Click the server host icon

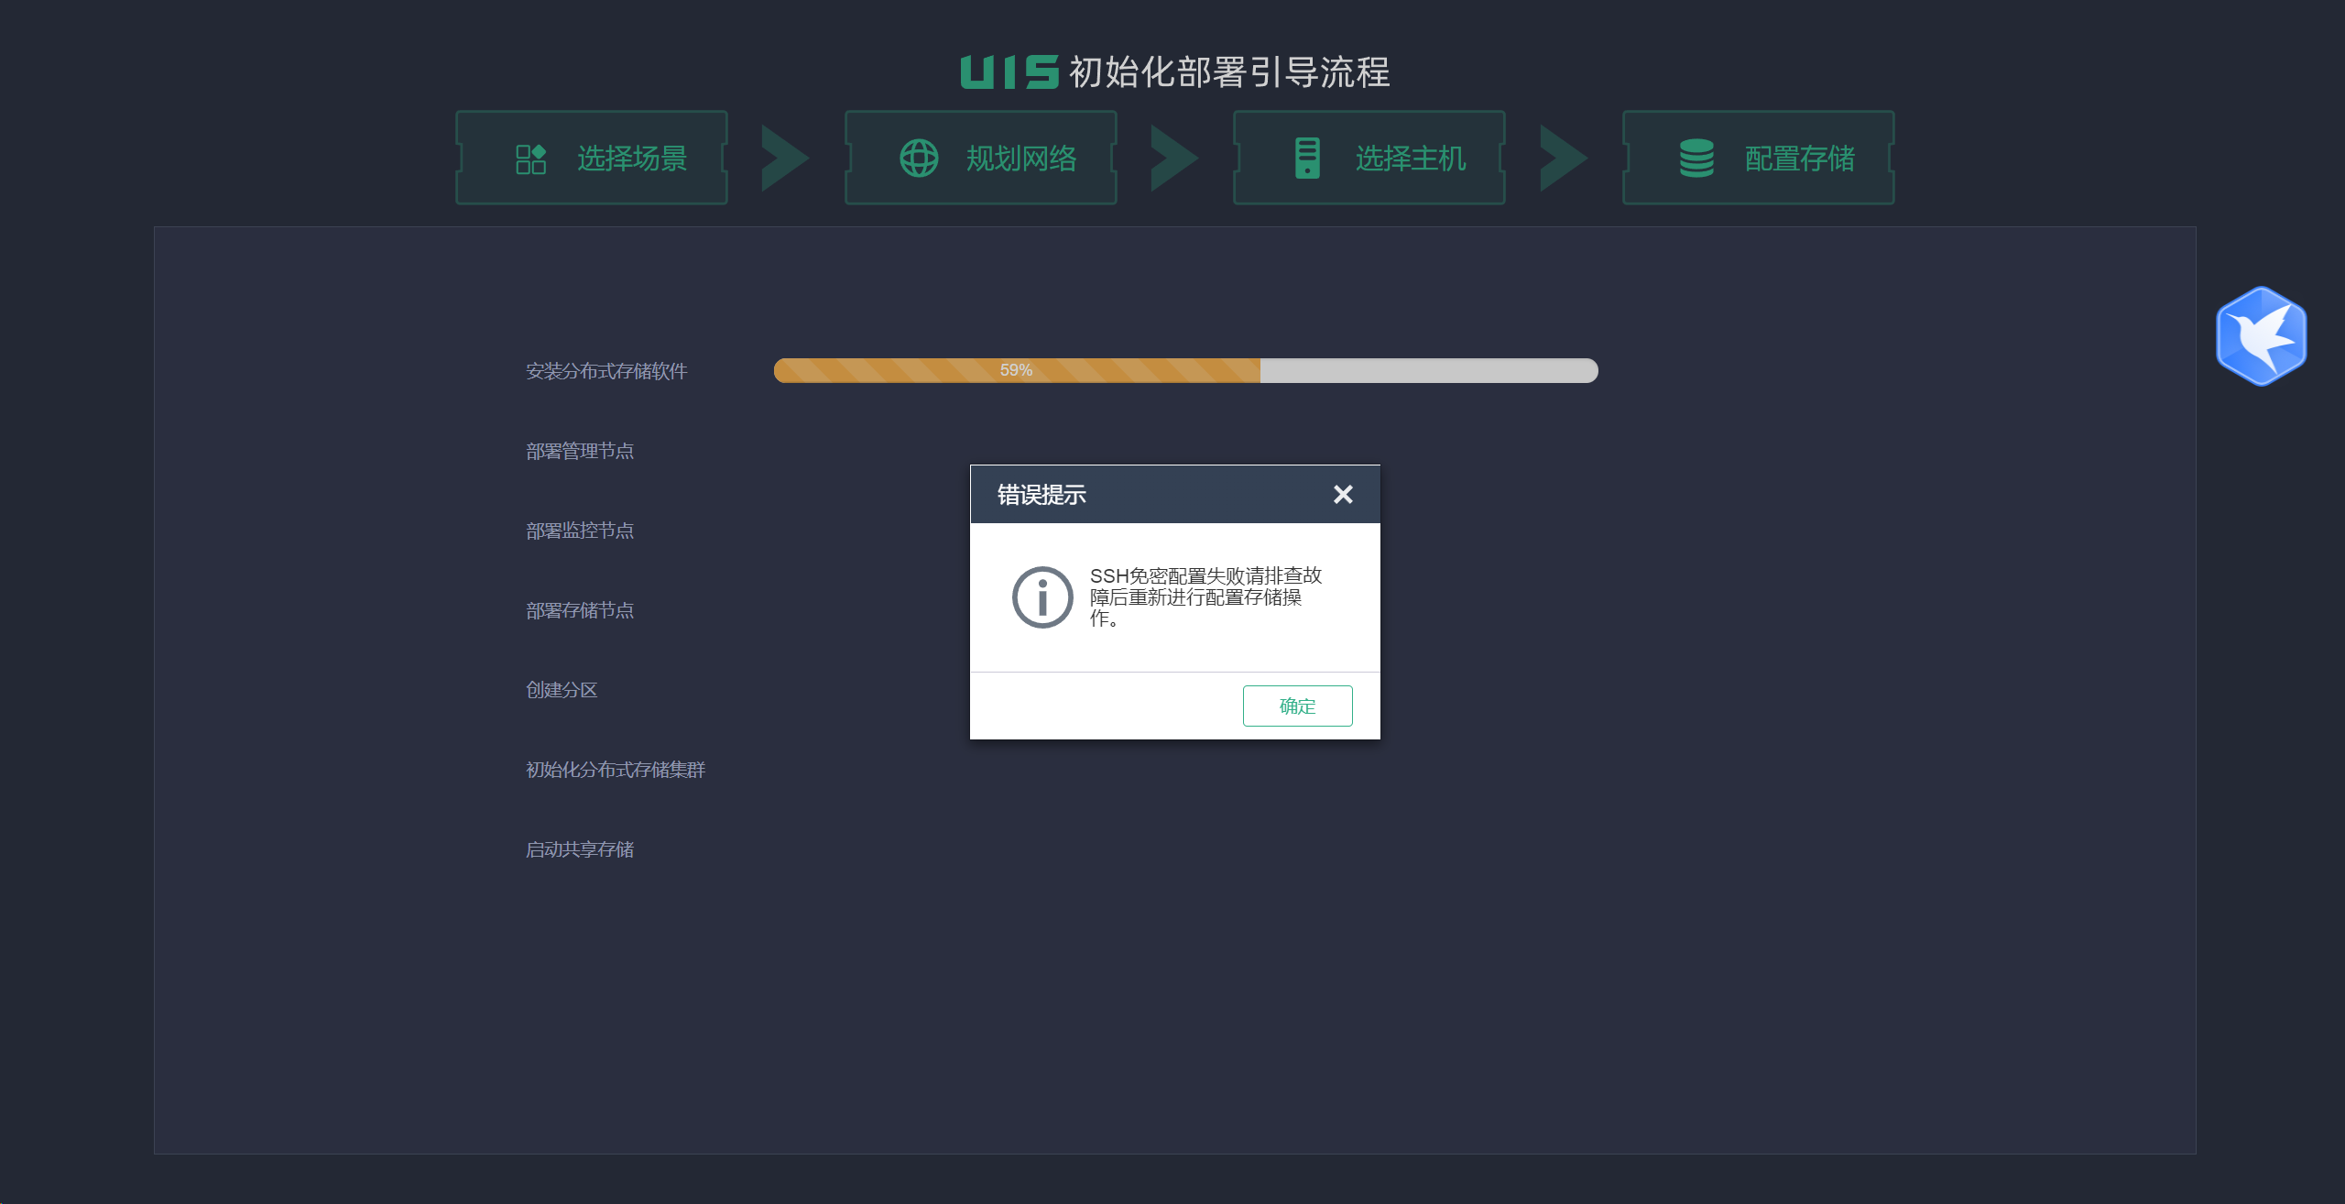1307,159
